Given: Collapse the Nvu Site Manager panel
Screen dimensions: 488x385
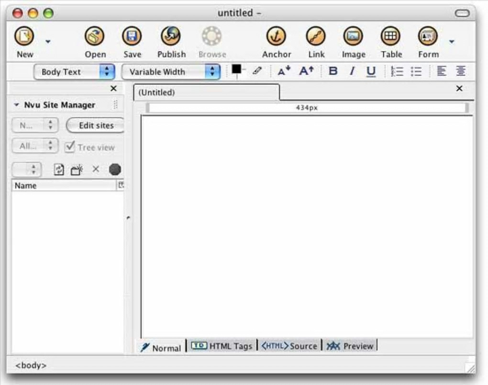Looking at the screenshot, I should coord(16,105).
